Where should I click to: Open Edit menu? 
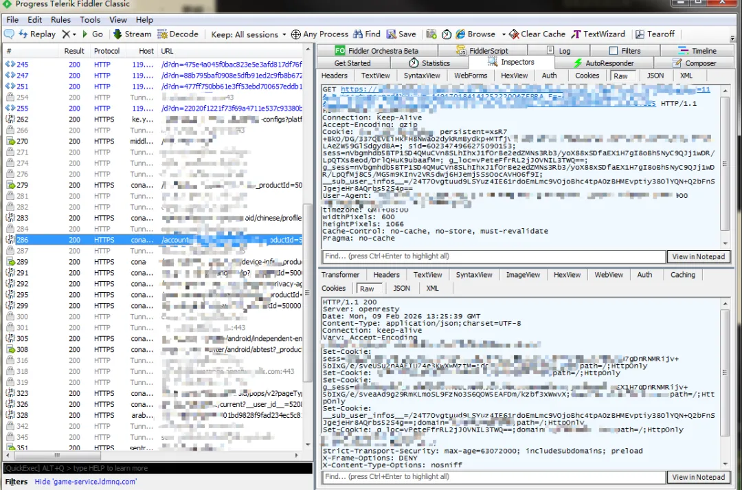[x=34, y=20]
